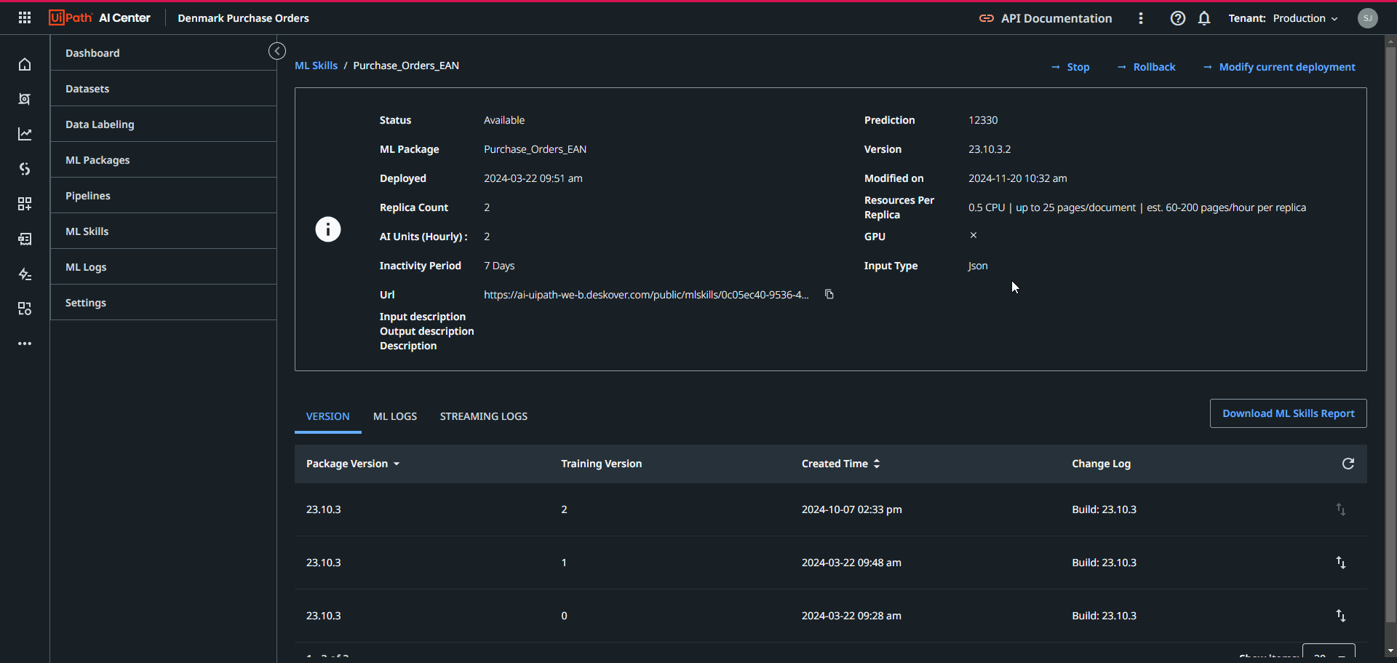Screen dimensions: 1397x663
Task: Open the Package Version sort dropdown
Action: coord(397,464)
